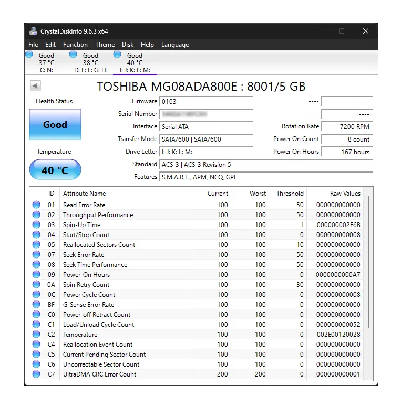This screenshot has height=408, width=401.
Task: Click the status orb next to Temperature attribute
Action: pos(36,335)
